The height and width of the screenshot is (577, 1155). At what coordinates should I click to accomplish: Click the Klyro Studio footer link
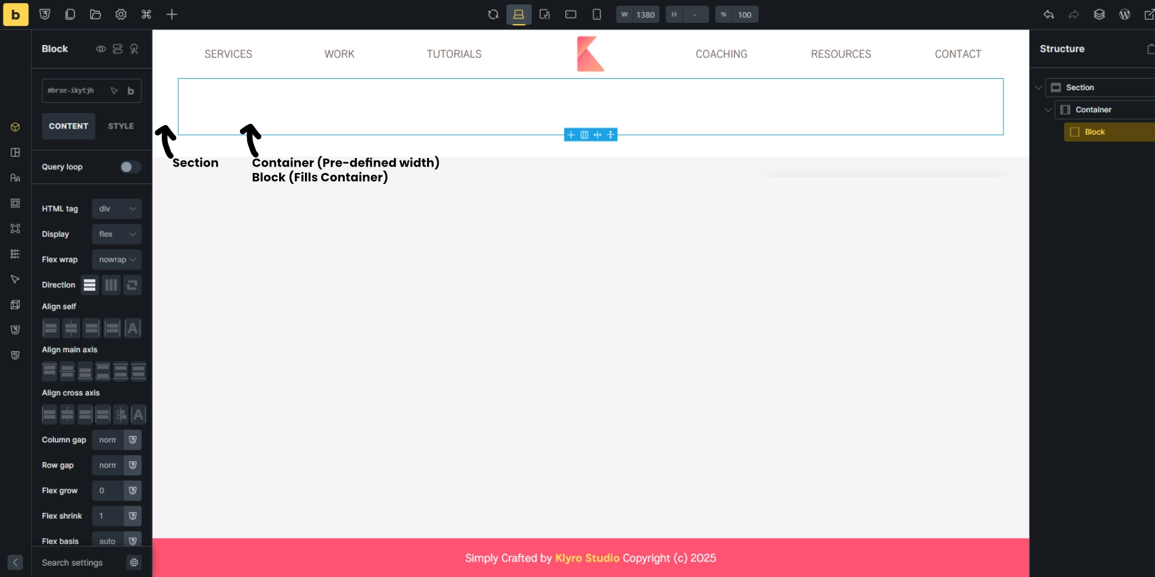tap(587, 558)
